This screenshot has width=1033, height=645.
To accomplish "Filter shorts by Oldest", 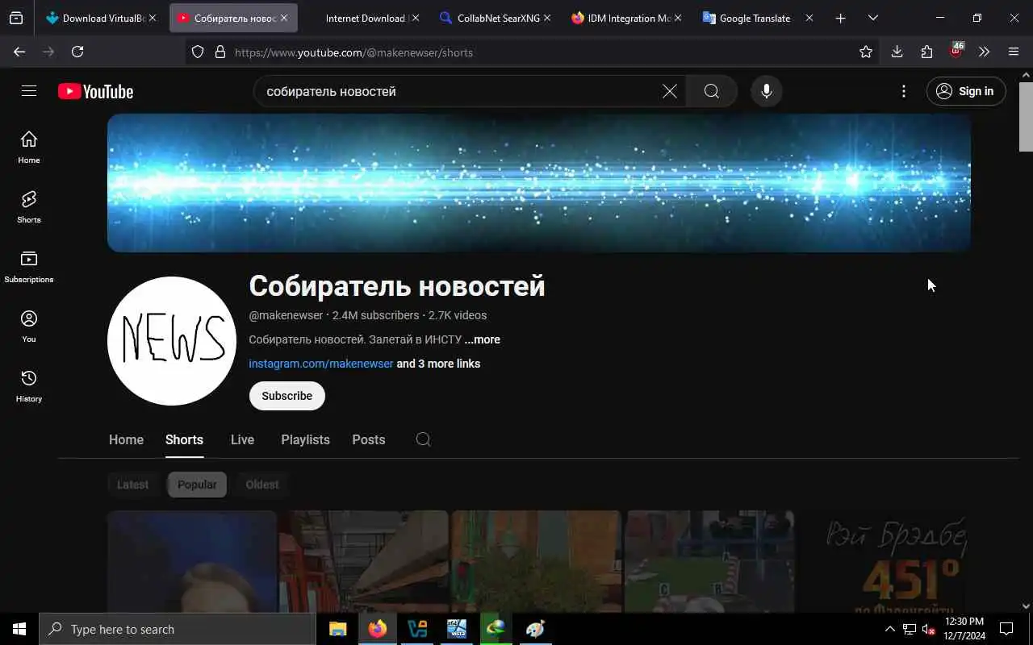I will pyautogui.click(x=262, y=485).
